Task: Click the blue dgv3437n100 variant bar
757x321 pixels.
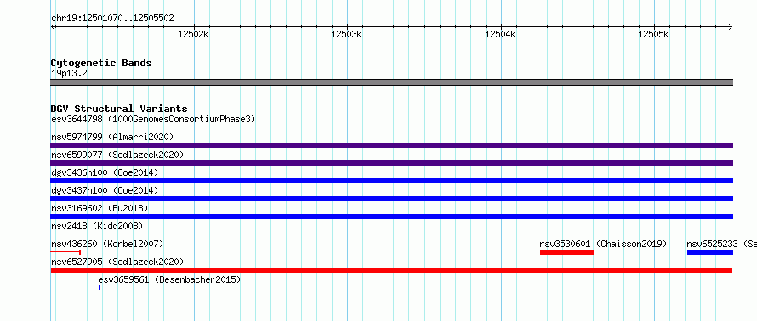Action: 391,199
